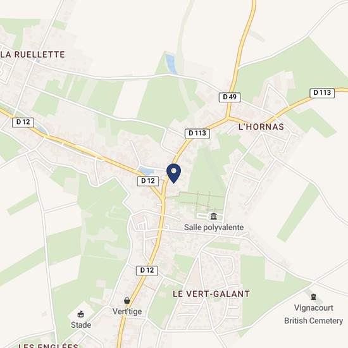Open the Salle polyvalente place label
Screen dimensions: 348x348
[x=214, y=227]
